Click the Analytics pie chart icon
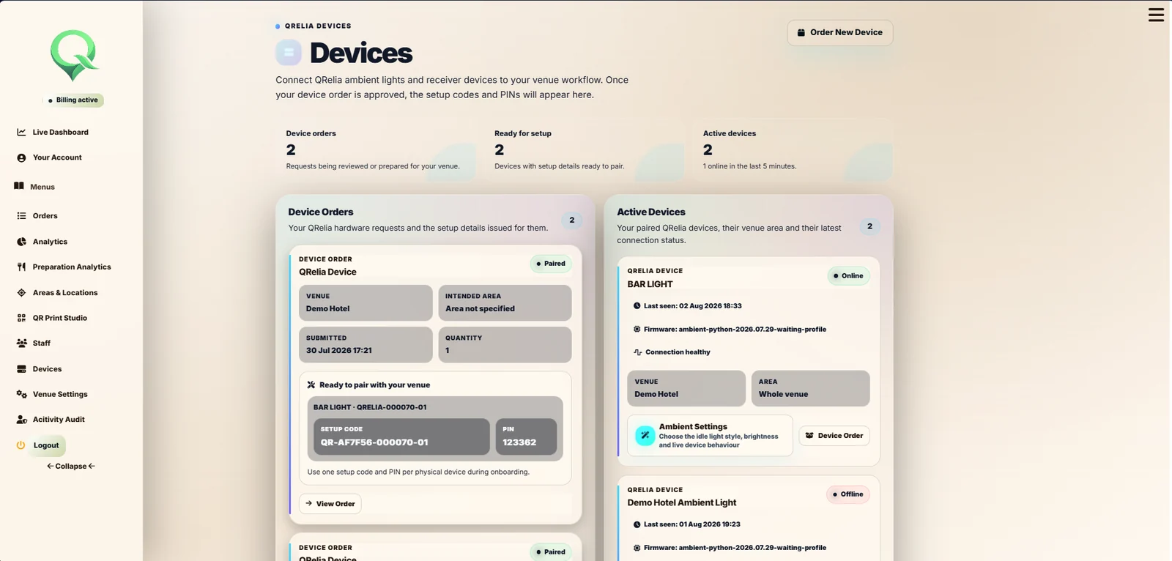 21,242
